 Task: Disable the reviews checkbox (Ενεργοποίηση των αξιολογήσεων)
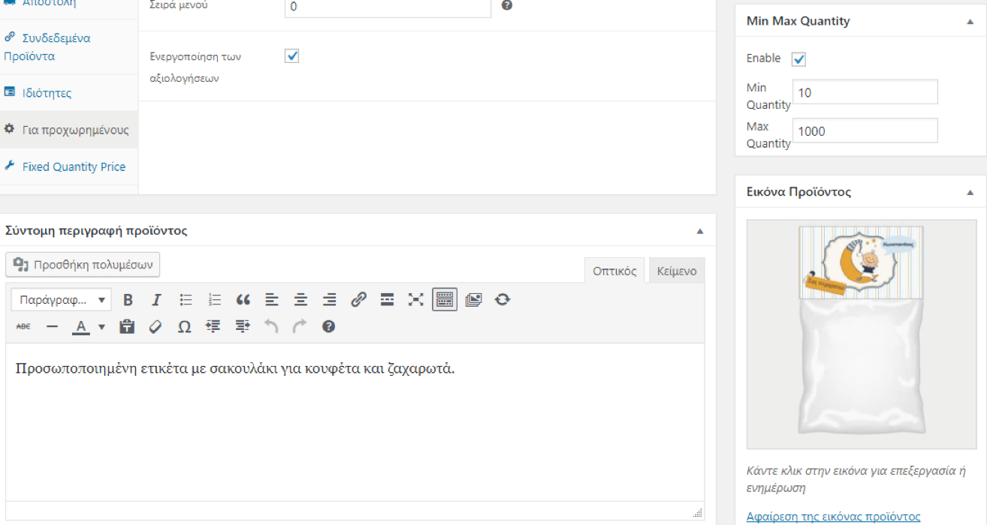click(x=292, y=56)
